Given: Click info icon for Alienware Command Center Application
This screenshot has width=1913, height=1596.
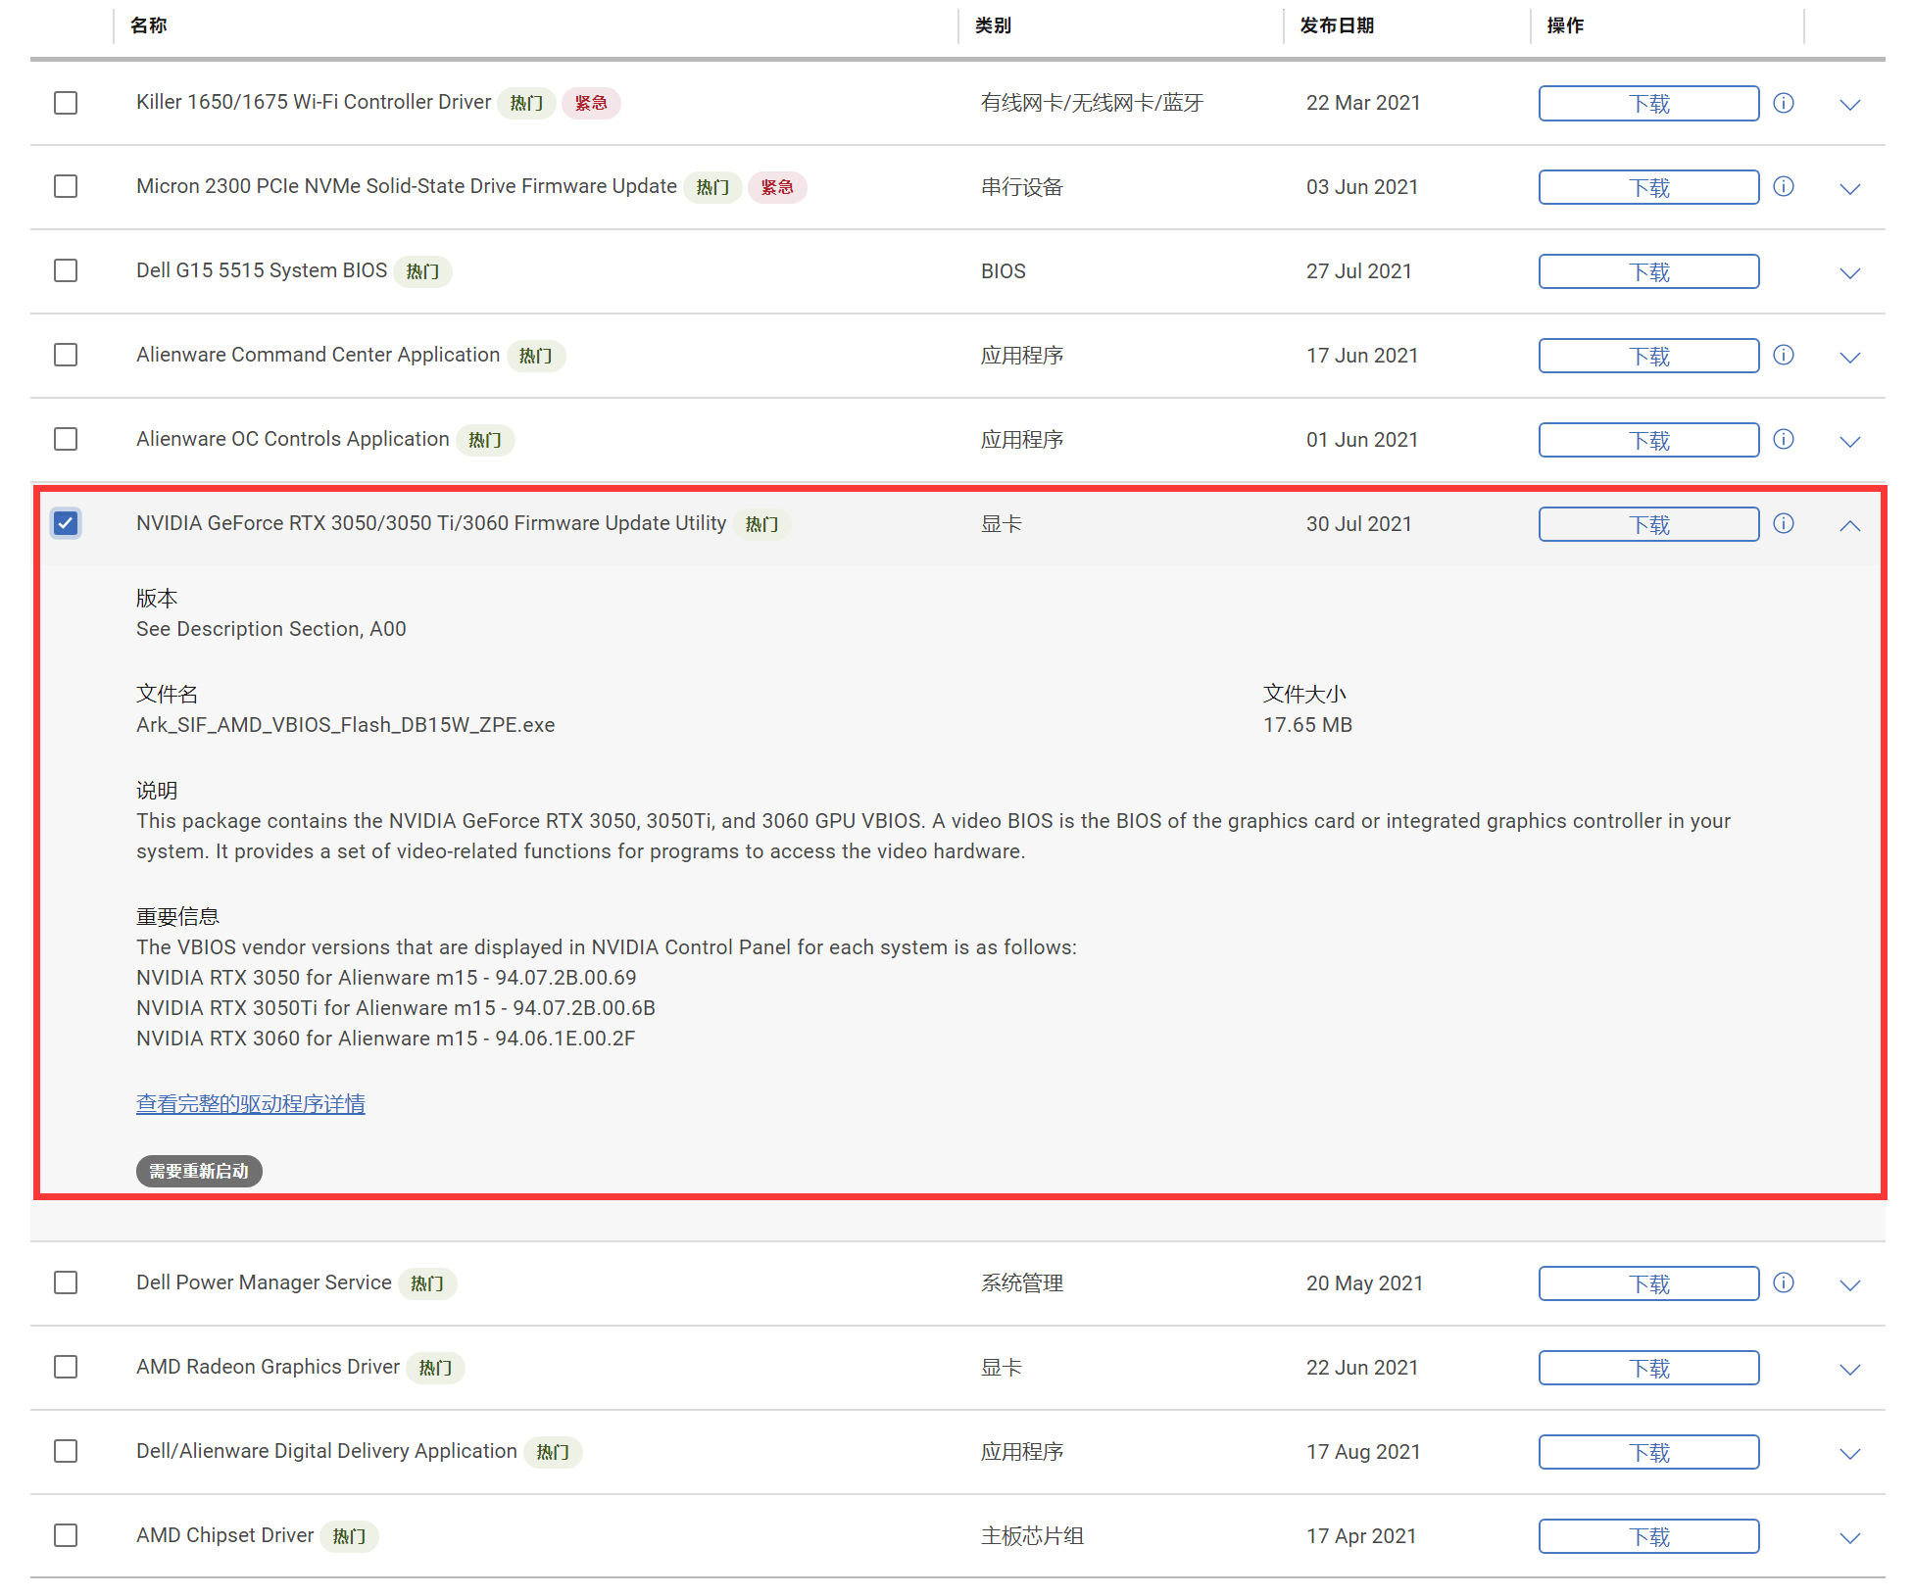Looking at the screenshot, I should click(x=1783, y=355).
